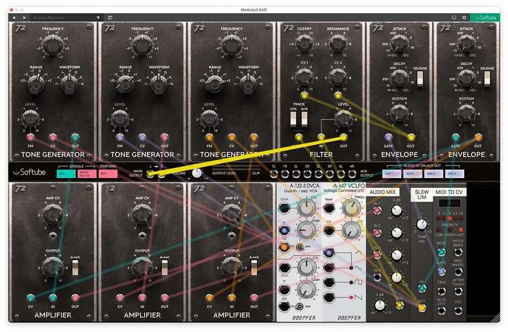
Task: Click the 4R aux output jack
Action: pos(352,174)
